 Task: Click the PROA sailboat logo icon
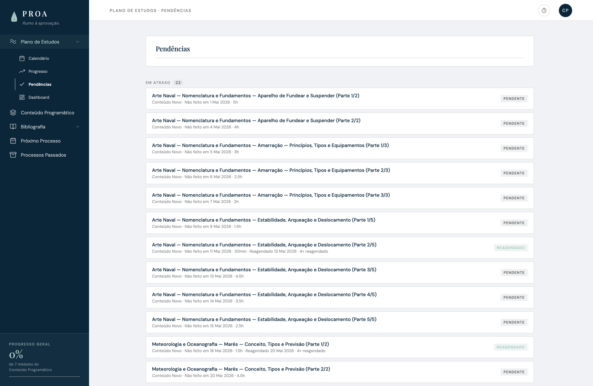pos(14,17)
